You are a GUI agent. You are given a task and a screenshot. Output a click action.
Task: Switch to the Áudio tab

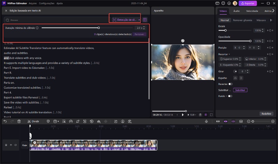tap(237, 11)
